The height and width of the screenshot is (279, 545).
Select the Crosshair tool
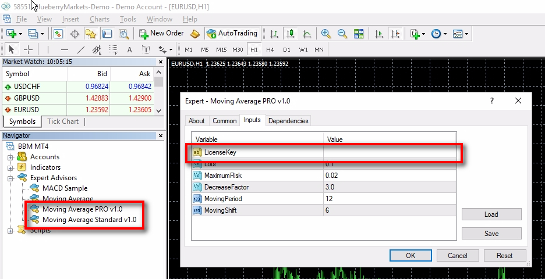[x=28, y=49]
